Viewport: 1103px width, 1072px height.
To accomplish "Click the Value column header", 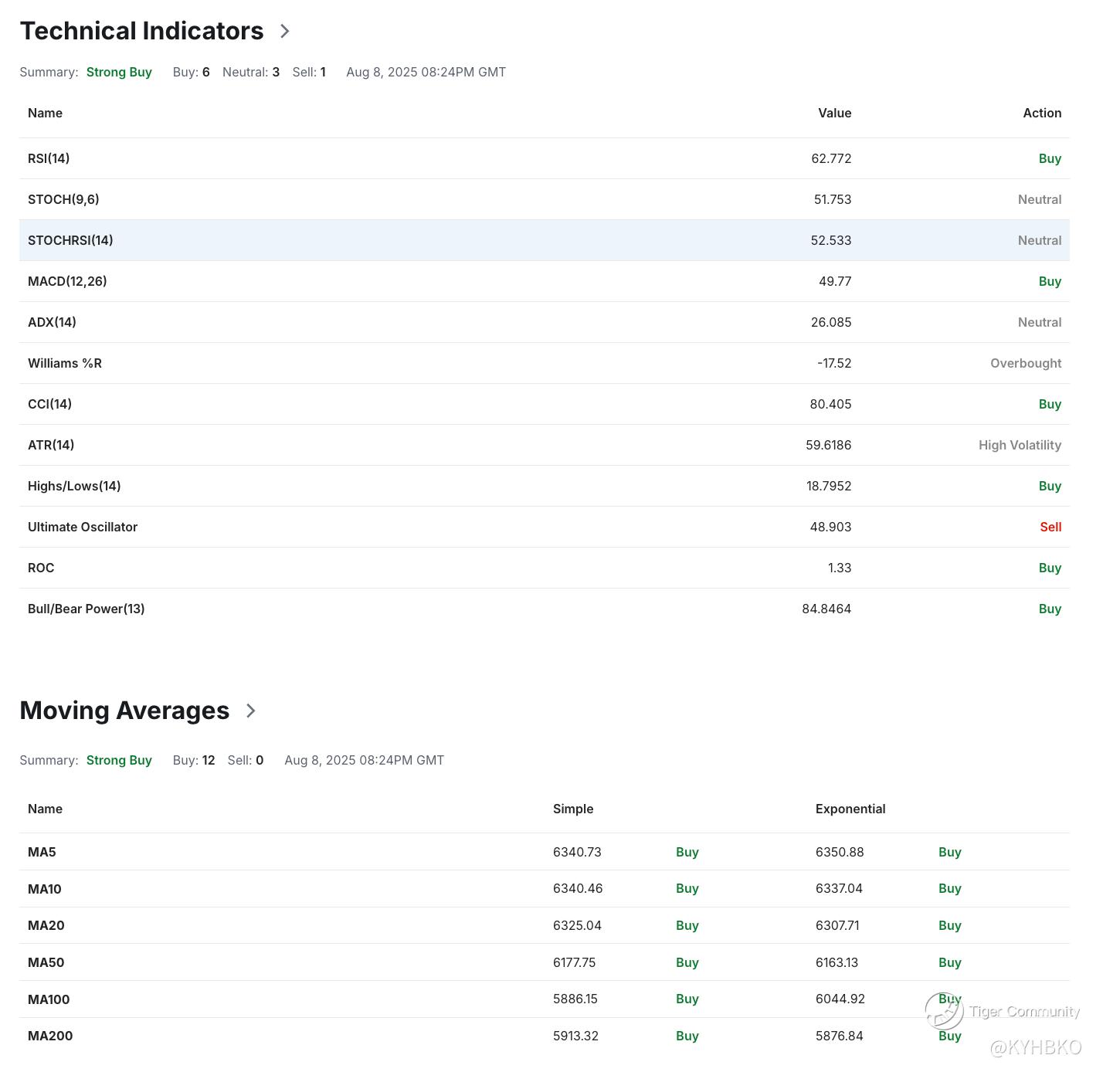I will (x=834, y=113).
